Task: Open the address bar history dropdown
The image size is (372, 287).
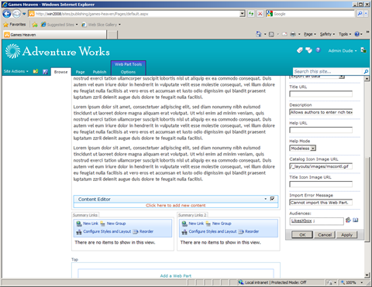Action: pyautogui.click(x=242, y=14)
